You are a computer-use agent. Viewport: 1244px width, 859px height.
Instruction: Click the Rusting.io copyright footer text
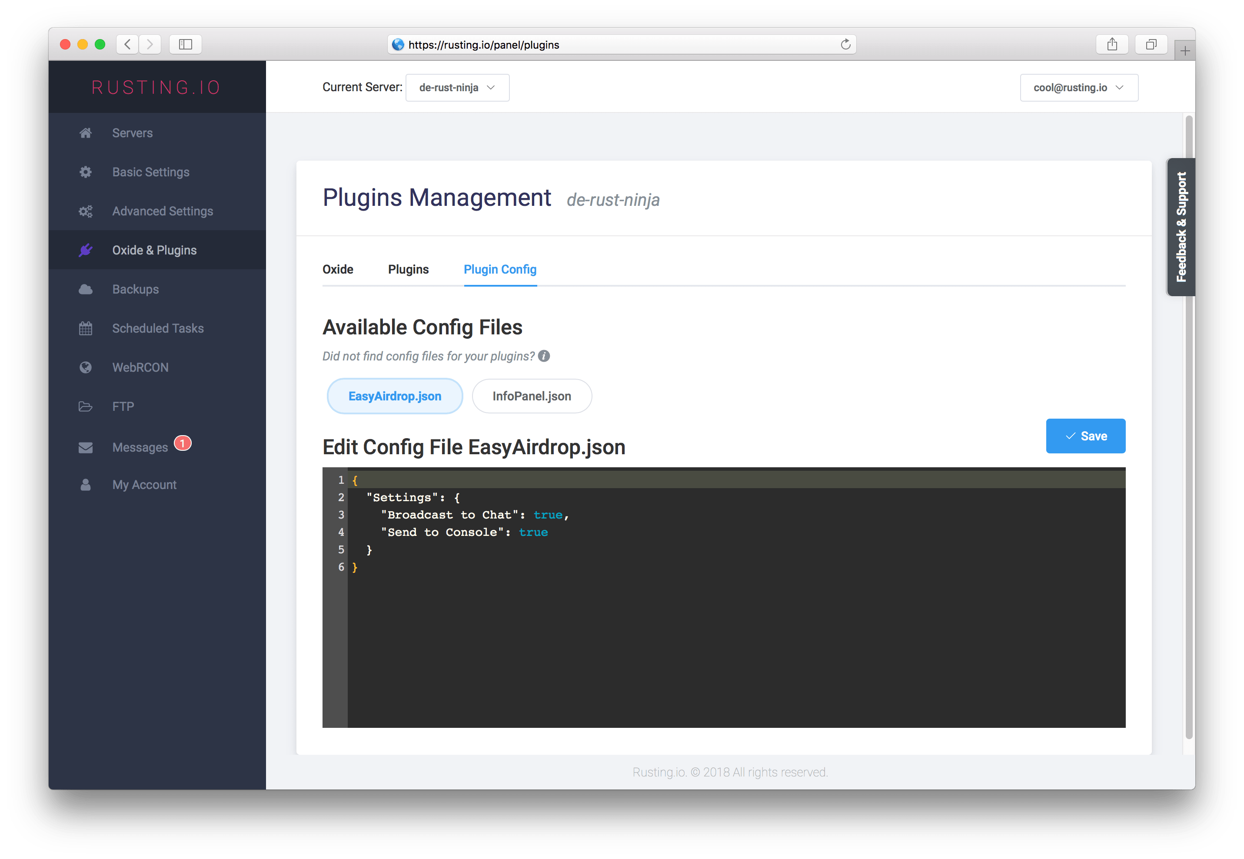pyautogui.click(x=730, y=772)
